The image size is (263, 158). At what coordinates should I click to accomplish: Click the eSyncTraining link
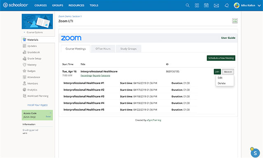(x=154, y=120)
